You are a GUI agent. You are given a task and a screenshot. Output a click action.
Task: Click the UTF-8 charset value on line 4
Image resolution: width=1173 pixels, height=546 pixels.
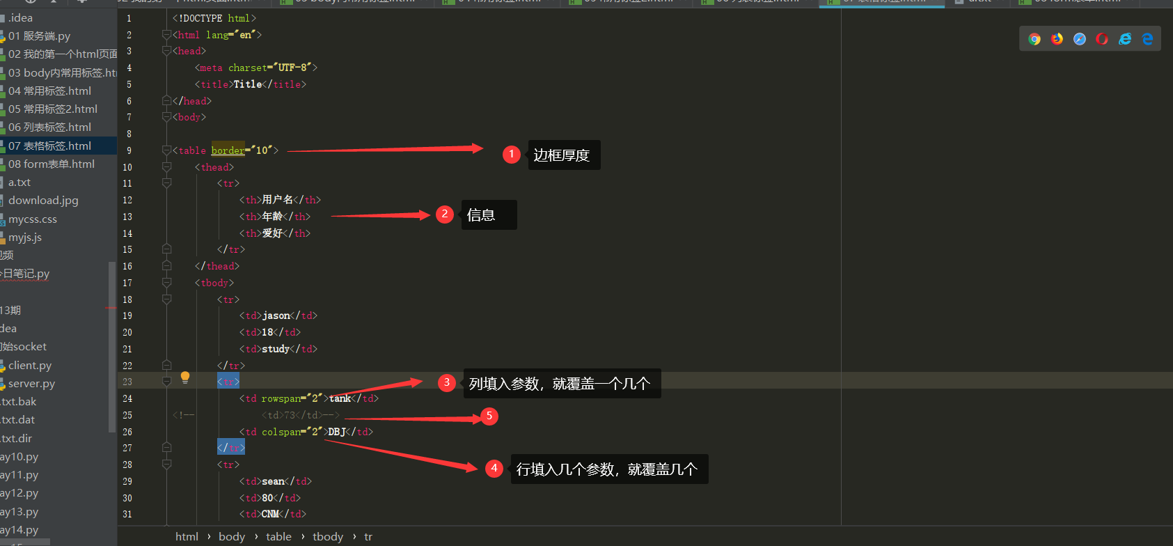[292, 68]
